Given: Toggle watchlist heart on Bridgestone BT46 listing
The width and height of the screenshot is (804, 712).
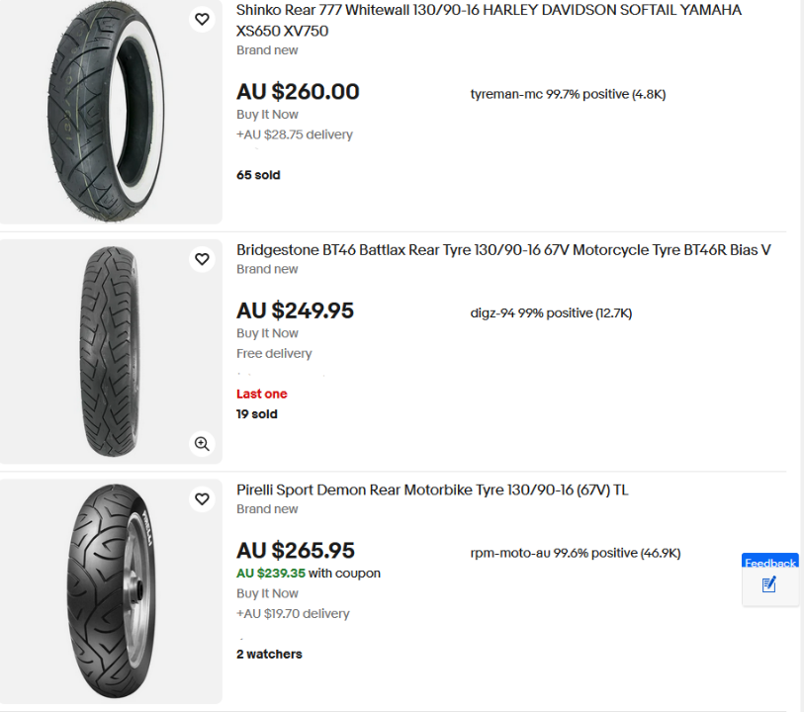Looking at the screenshot, I should coord(202,259).
